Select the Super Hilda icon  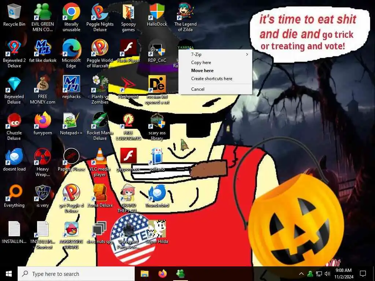157,229
